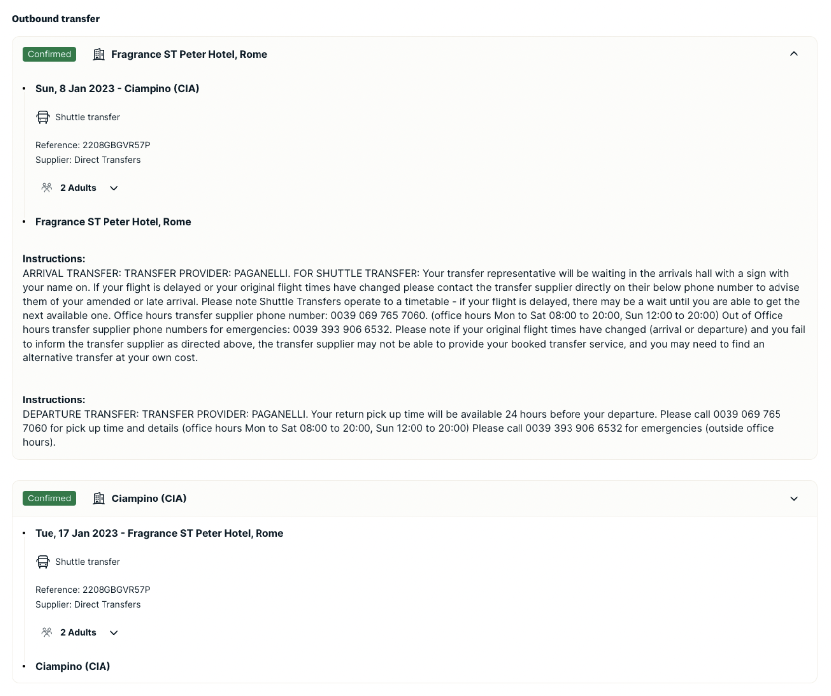
Task: Collapse the Fragrance ST Peter Hotel transfer card
Action: (794, 54)
